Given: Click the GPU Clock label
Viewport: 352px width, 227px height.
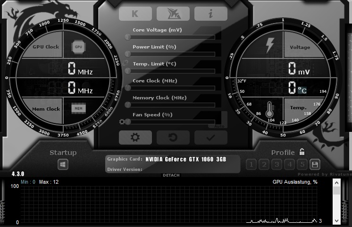Looking at the screenshot, I should (x=46, y=47).
